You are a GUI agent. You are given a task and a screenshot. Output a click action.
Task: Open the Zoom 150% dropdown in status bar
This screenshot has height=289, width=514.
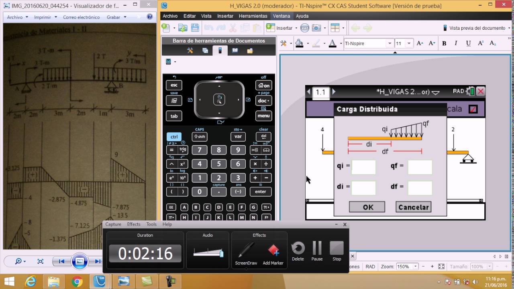pos(416,267)
